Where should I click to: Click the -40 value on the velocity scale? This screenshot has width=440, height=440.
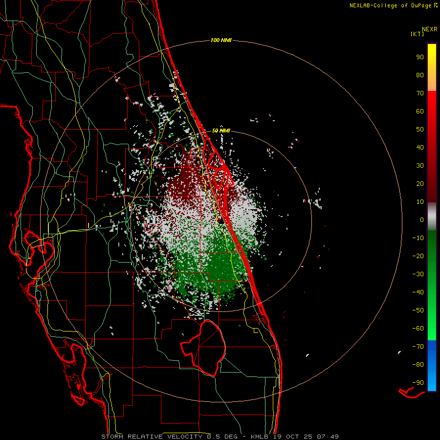point(418,292)
